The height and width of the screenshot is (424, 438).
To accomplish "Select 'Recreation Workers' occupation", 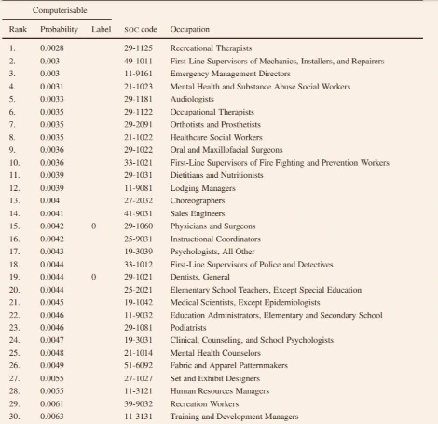I will point(204,404).
